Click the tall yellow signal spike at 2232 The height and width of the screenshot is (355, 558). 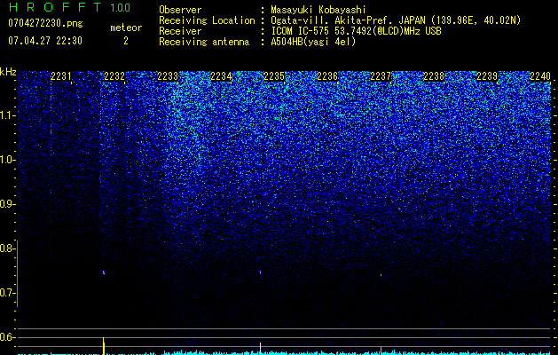(x=104, y=345)
